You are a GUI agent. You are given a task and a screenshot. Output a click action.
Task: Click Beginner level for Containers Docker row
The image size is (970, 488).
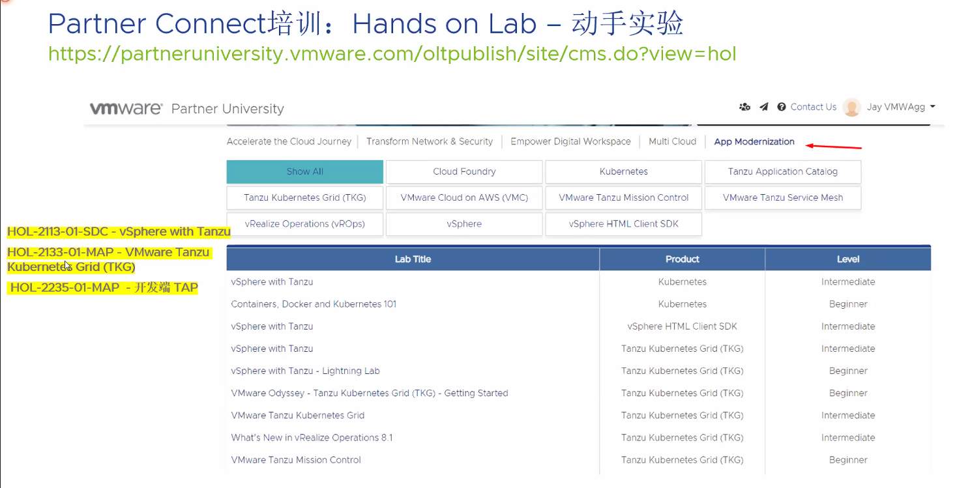[x=848, y=304]
